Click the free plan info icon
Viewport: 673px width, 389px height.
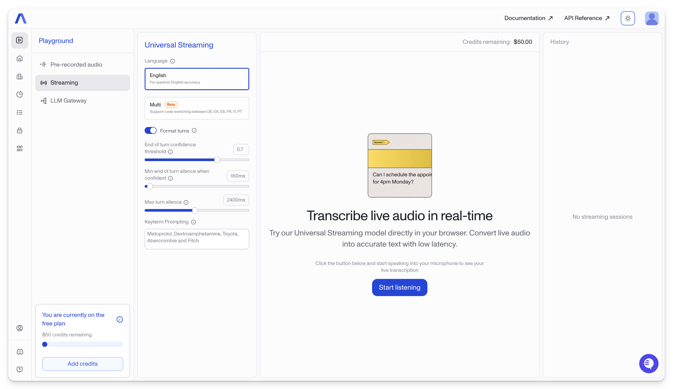[120, 319]
